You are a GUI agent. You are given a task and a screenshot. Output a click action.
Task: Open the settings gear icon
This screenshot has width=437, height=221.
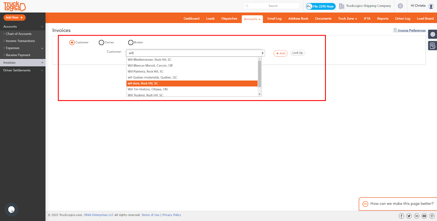point(400,6)
